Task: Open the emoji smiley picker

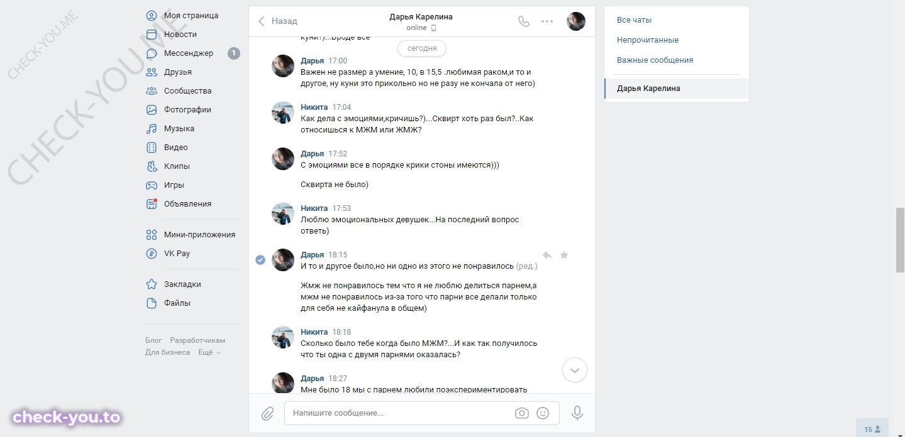Action: 543,413
